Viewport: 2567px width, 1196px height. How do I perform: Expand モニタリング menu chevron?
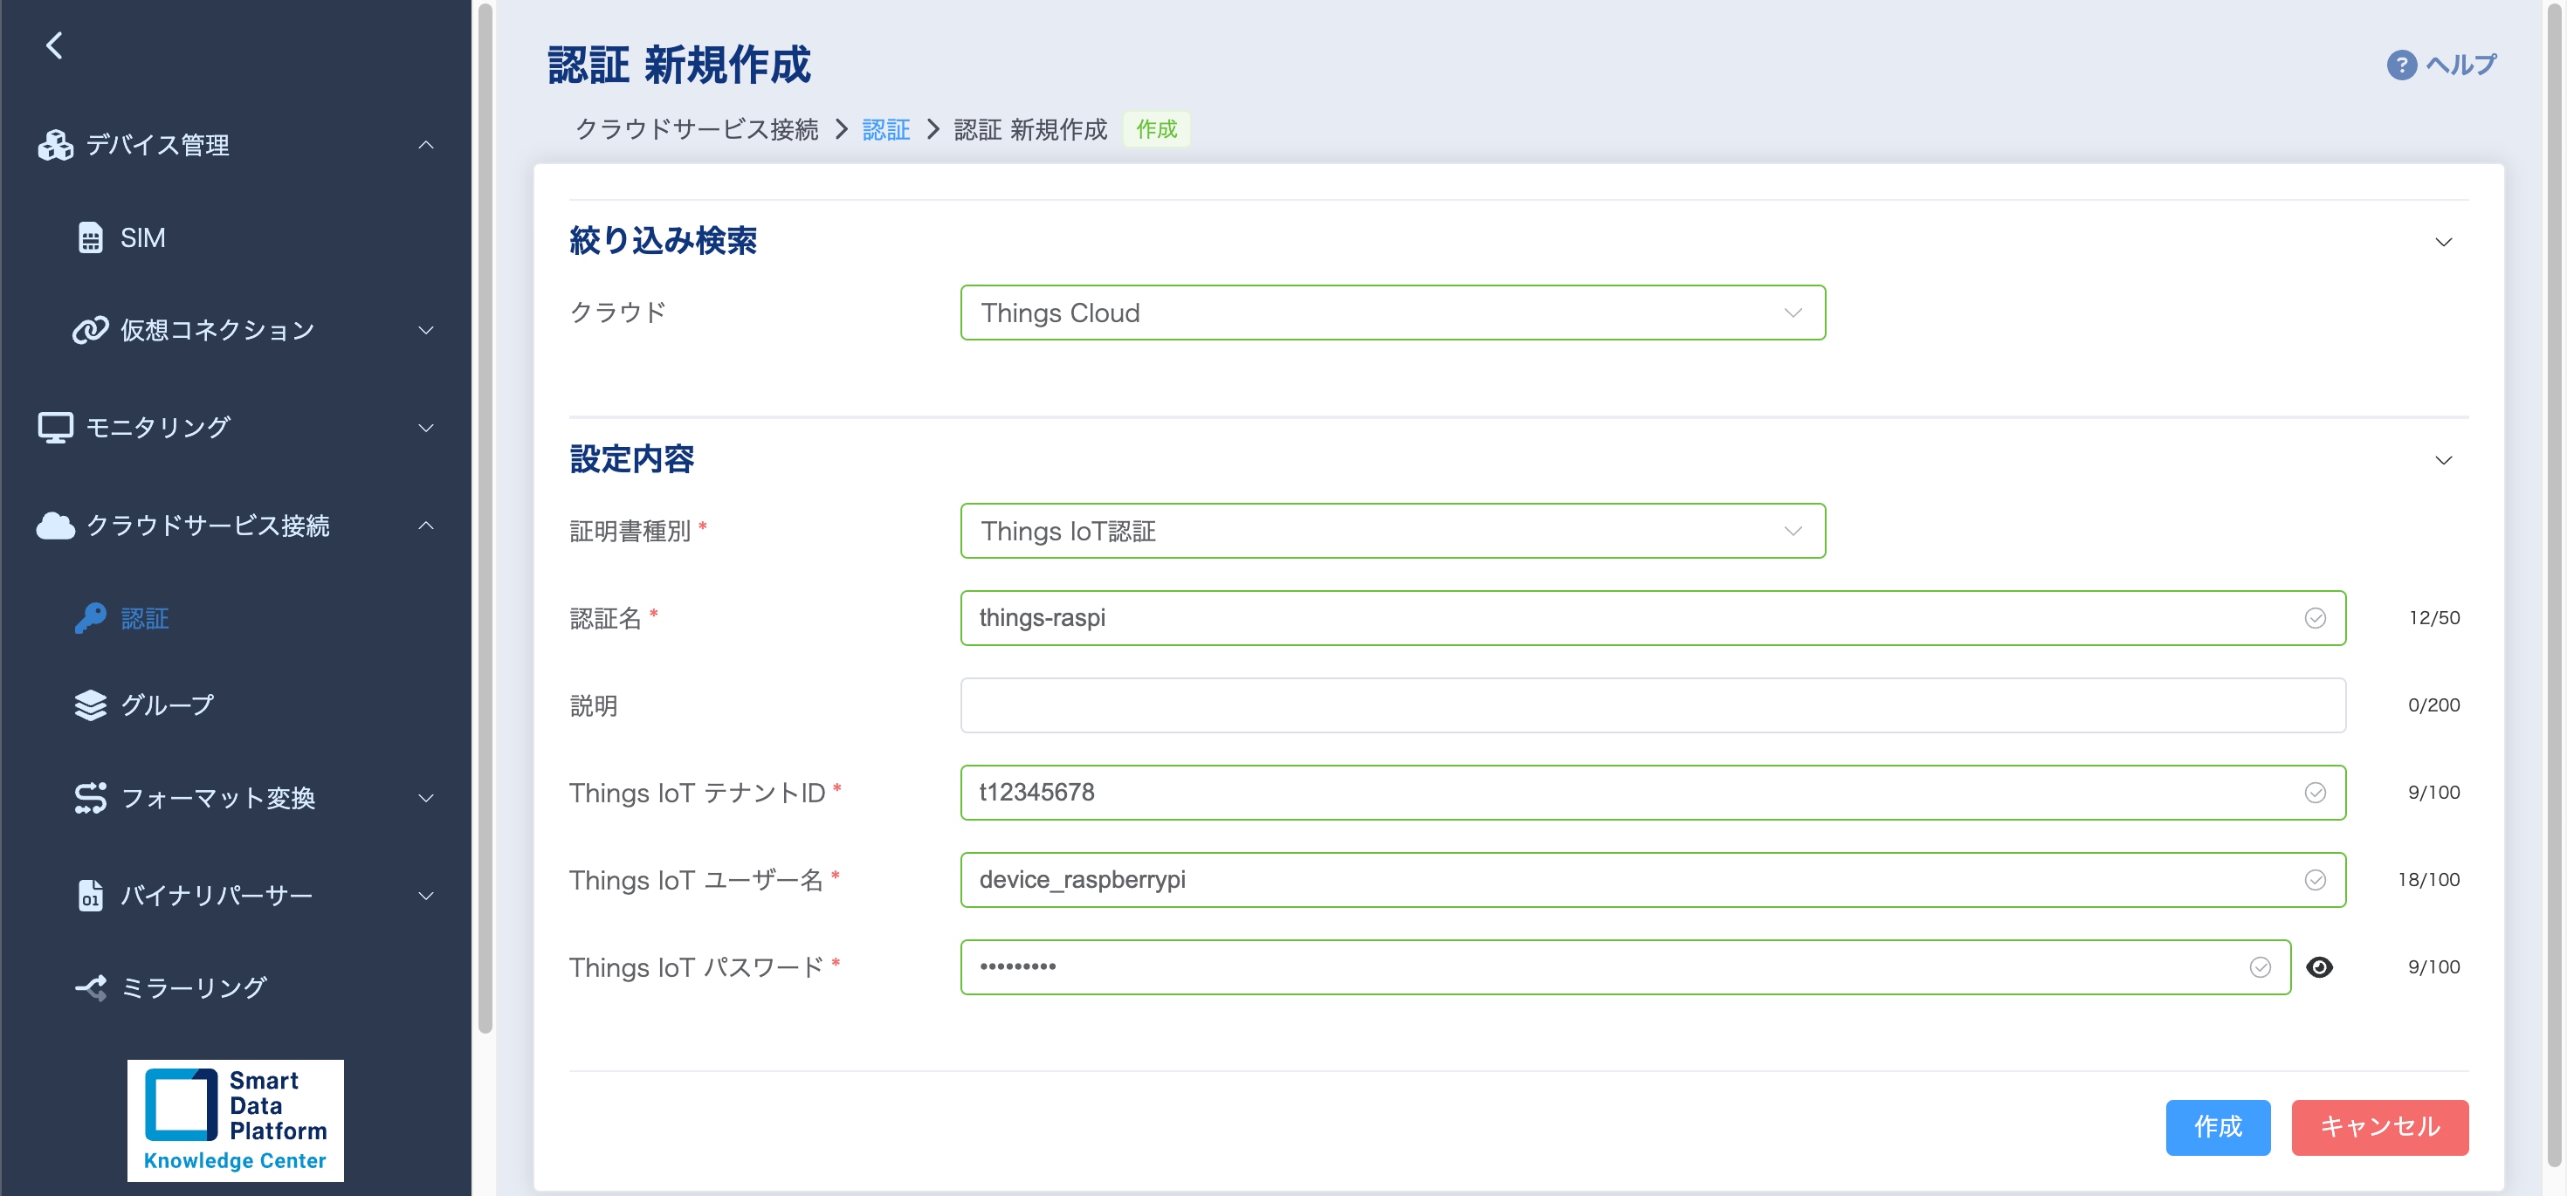click(425, 428)
